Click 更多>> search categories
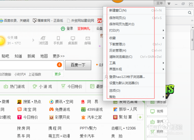The image size is (194, 140). coord(58,56)
